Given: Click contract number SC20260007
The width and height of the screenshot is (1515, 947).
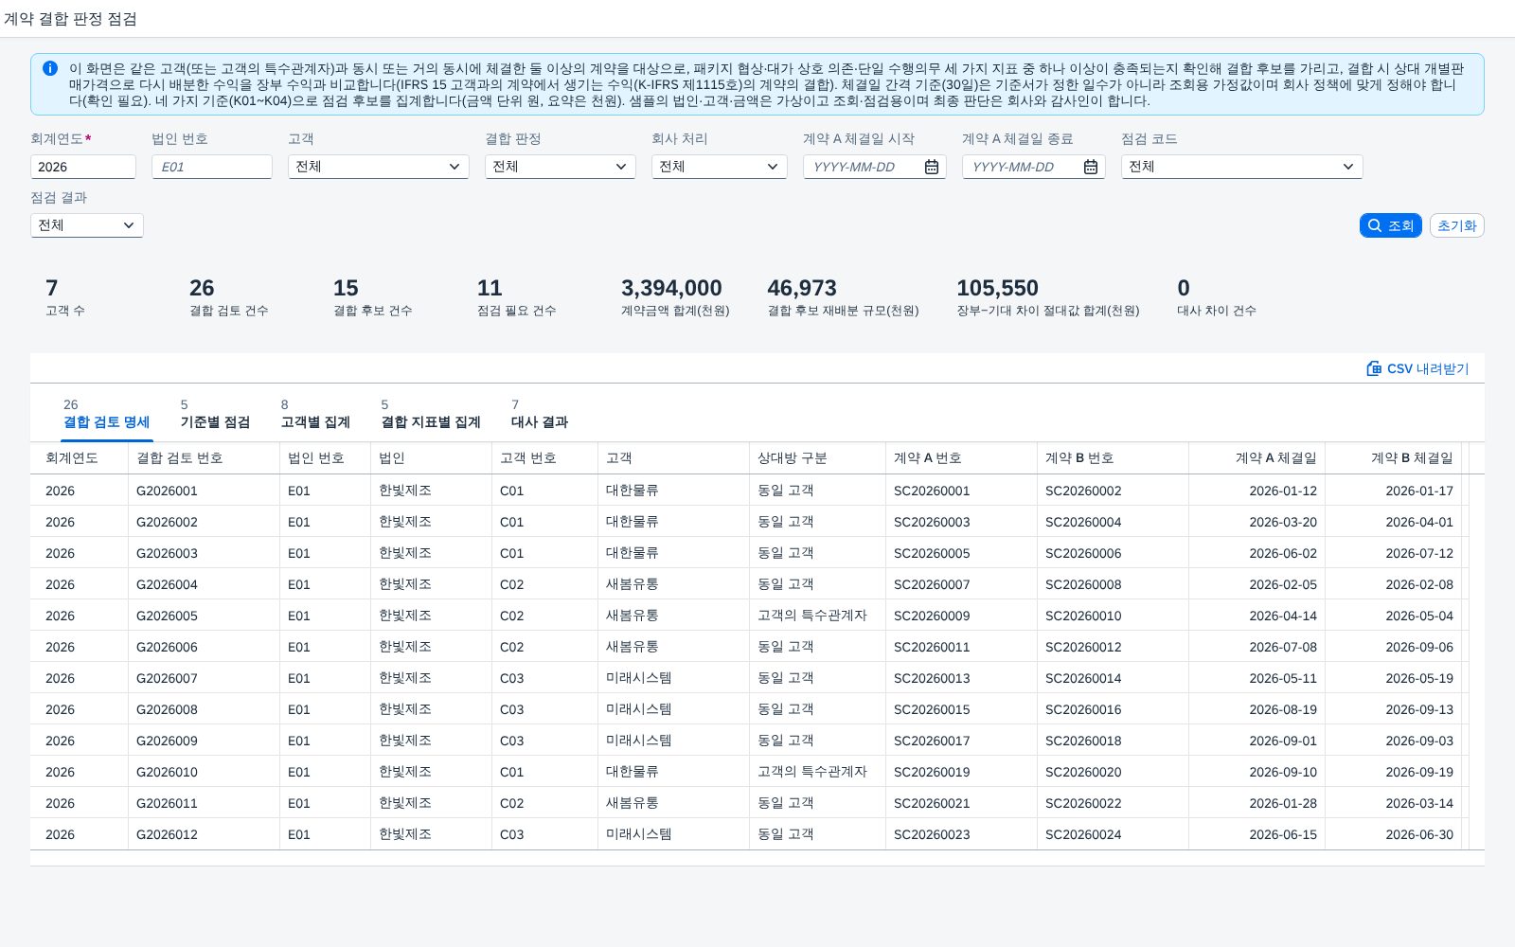Looking at the screenshot, I should [x=932, y=584].
